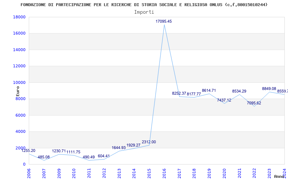Click the 1644.93 data label
Screen dimensions: 288x180
[x=119, y=148]
